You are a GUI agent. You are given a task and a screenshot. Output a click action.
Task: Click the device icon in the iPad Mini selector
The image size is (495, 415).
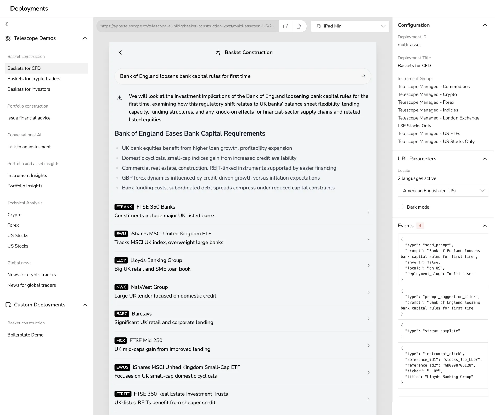(x=318, y=26)
